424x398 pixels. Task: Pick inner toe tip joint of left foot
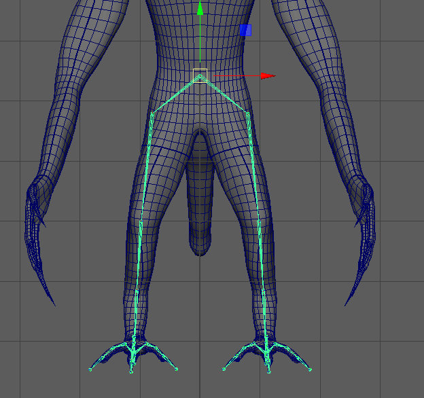pos(177,369)
